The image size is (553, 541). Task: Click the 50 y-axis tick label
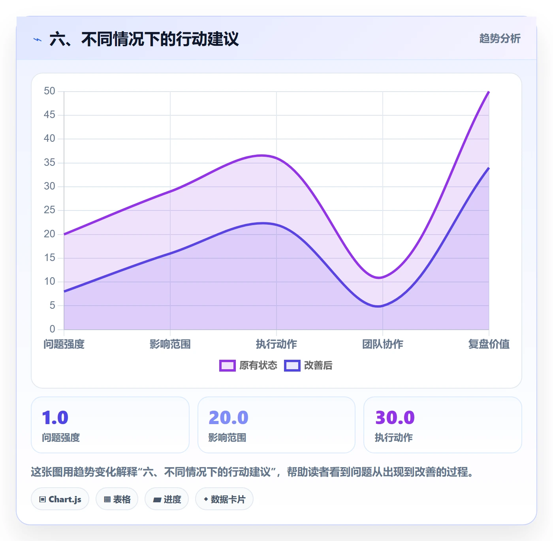tap(49, 91)
